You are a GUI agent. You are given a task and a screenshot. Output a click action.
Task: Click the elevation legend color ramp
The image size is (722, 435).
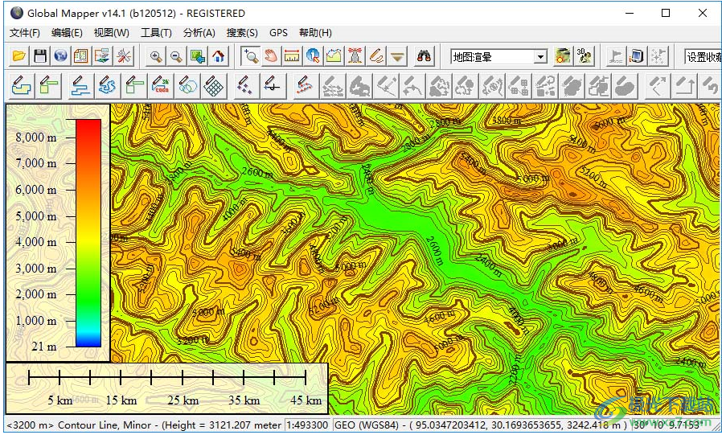(88, 233)
